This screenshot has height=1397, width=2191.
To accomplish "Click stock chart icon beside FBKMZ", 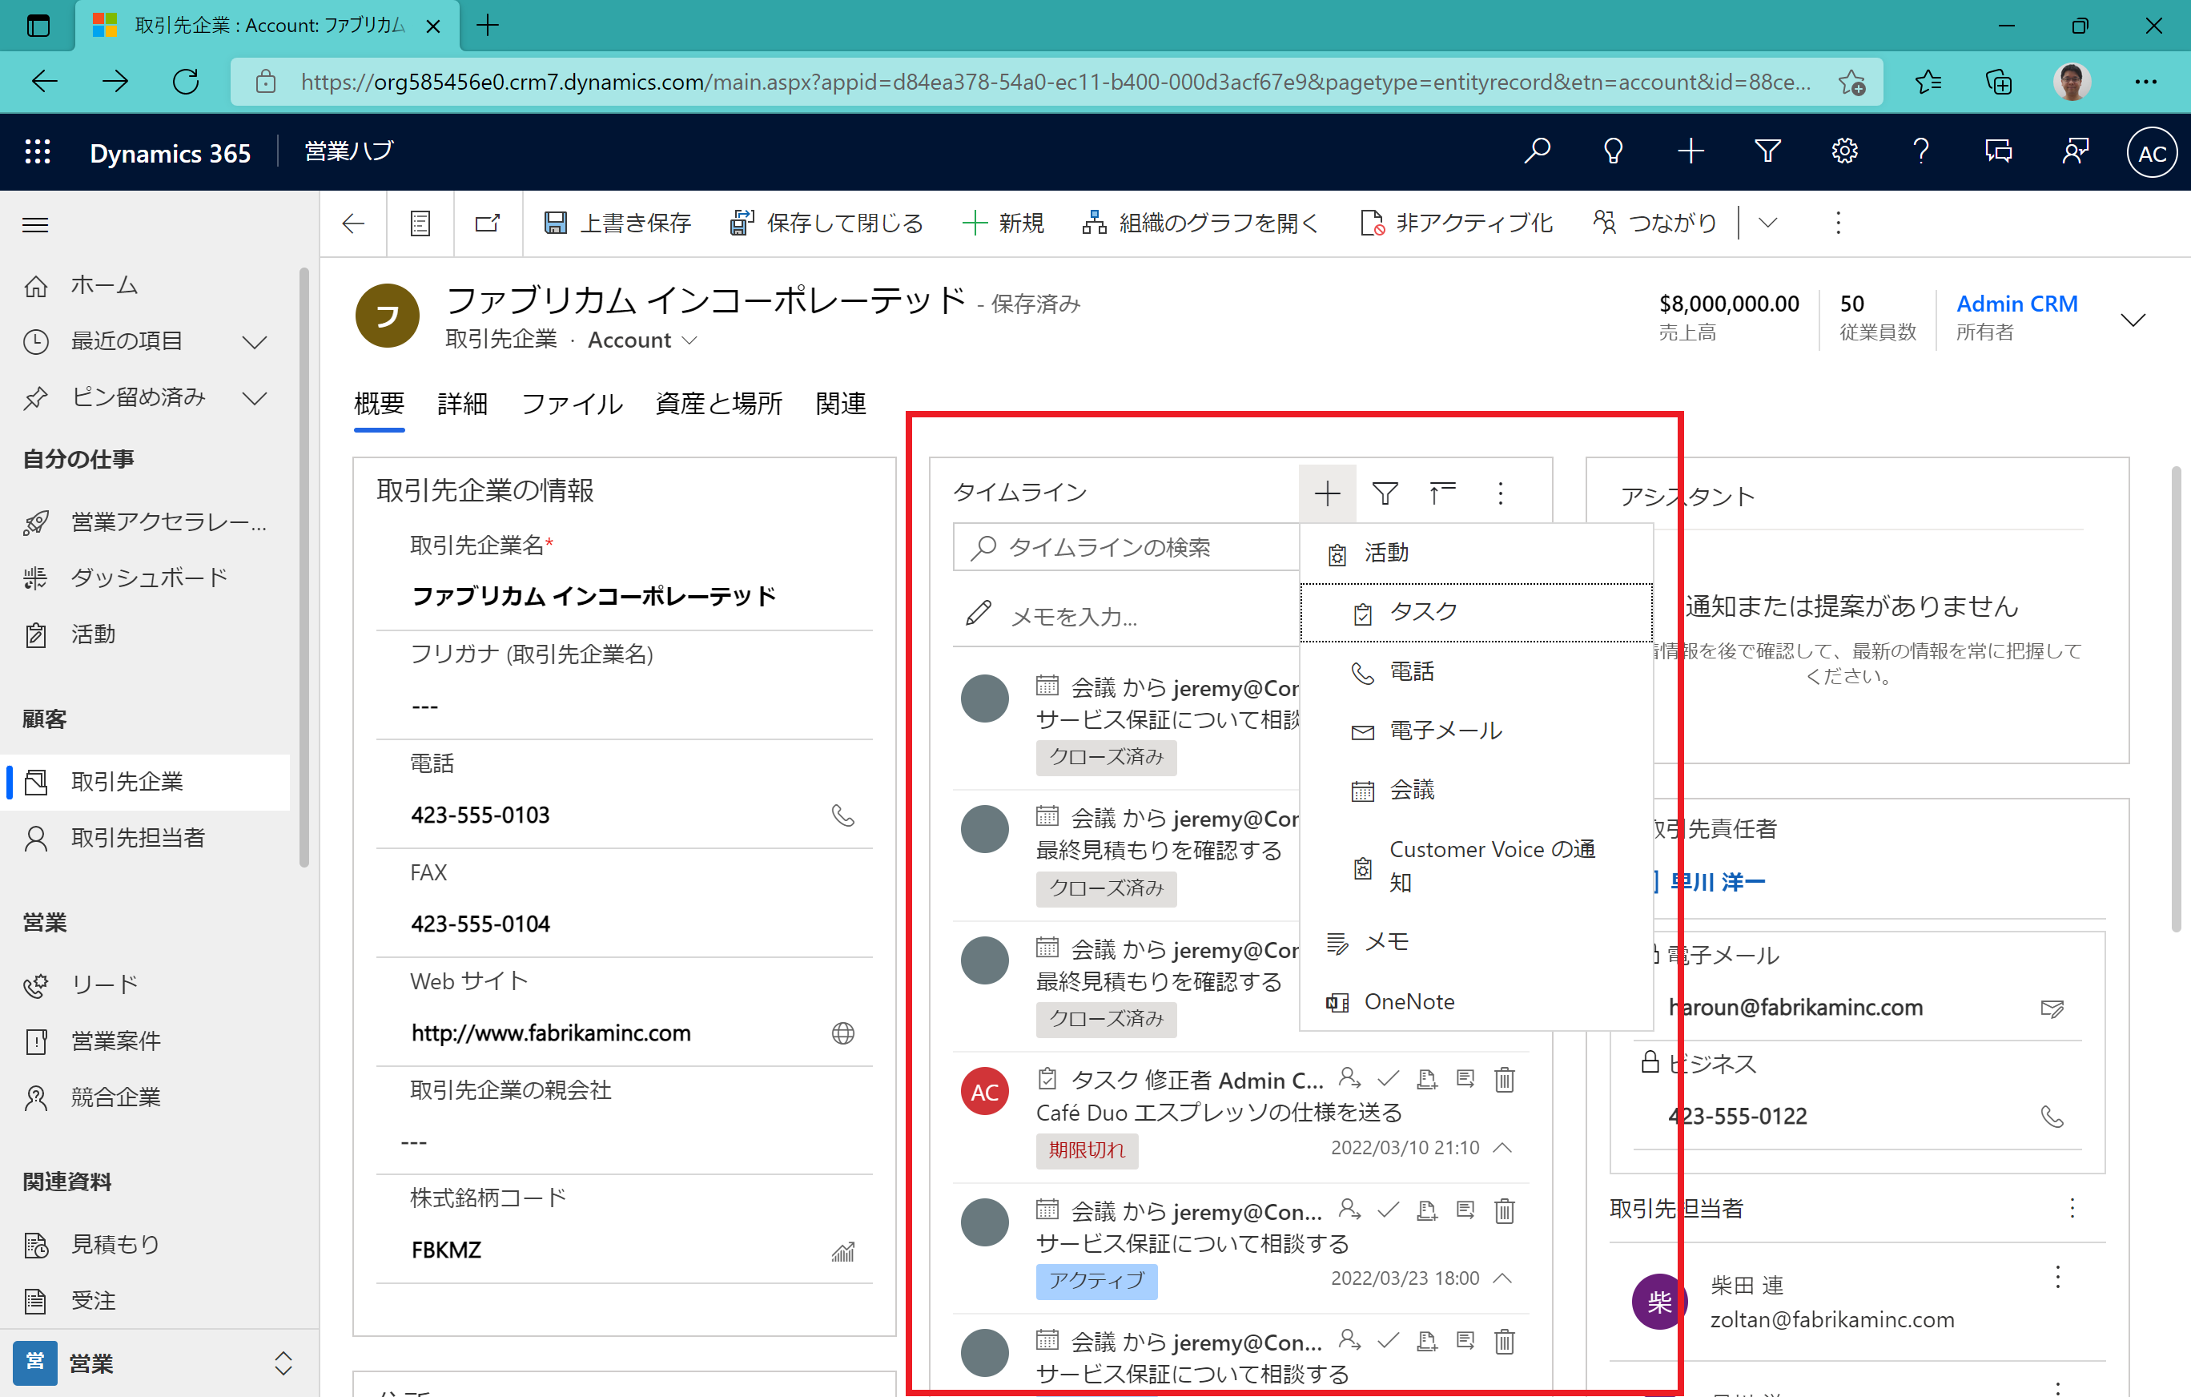I will click(x=842, y=1251).
